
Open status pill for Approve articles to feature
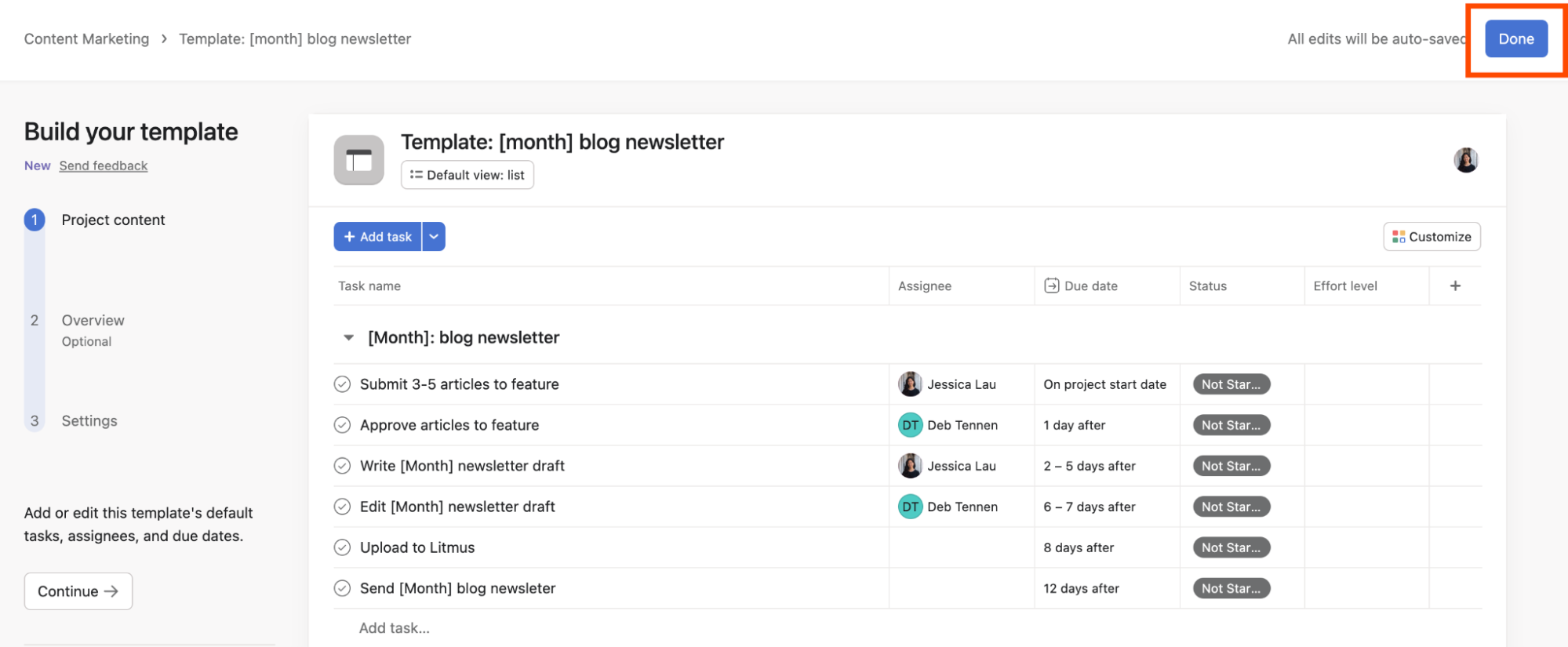pos(1231,425)
